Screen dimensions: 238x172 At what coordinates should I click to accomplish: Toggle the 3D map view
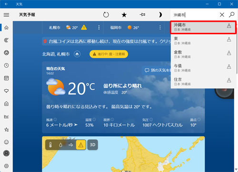click(x=93, y=145)
